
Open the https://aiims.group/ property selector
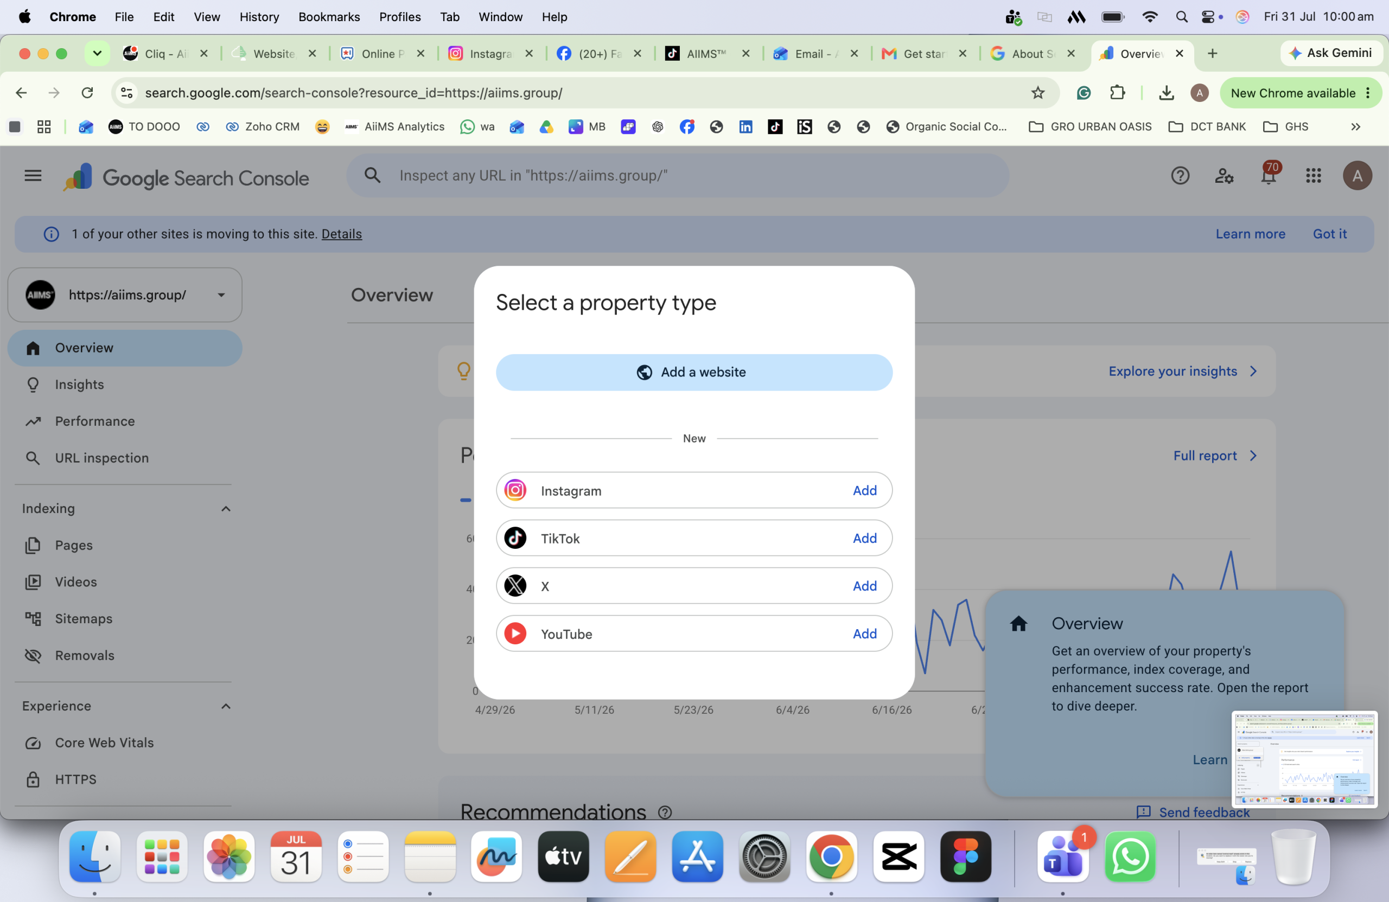[125, 295]
